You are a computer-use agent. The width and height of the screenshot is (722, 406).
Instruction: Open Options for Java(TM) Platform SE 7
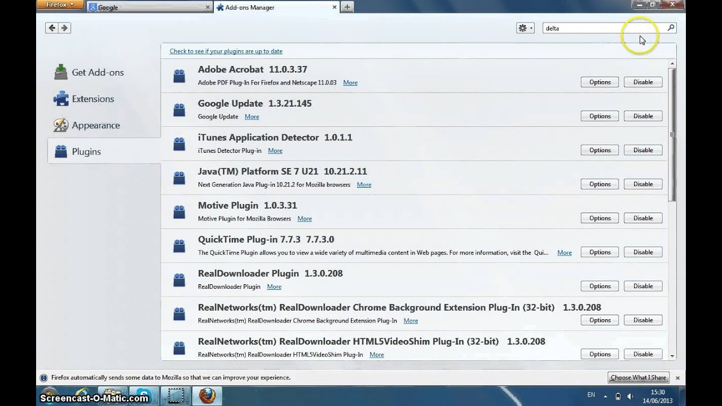point(600,184)
